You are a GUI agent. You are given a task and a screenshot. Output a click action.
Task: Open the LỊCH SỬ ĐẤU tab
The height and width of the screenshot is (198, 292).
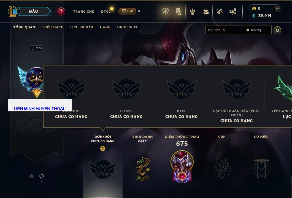(82, 27)
